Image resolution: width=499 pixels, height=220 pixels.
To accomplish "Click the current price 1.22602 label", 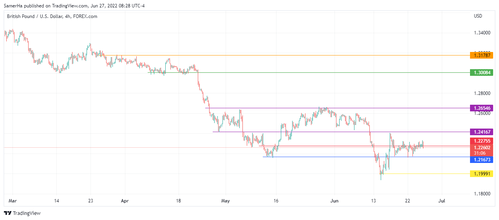I will point(482,147).
